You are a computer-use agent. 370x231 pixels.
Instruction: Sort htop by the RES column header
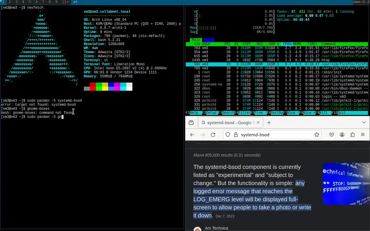[260, 44]
